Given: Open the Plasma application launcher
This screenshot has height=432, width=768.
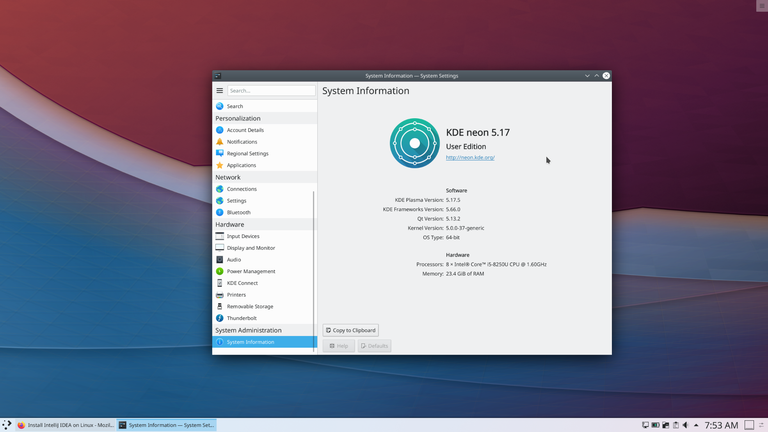Looking at the screenshot, I should pyautogui.click(x=7, y=425).
